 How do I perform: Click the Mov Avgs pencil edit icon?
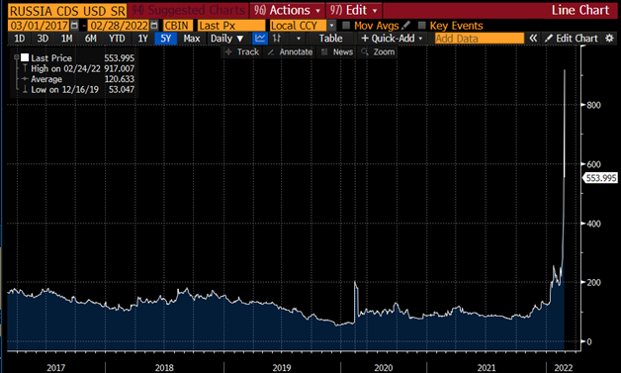(x=405, y=26)
